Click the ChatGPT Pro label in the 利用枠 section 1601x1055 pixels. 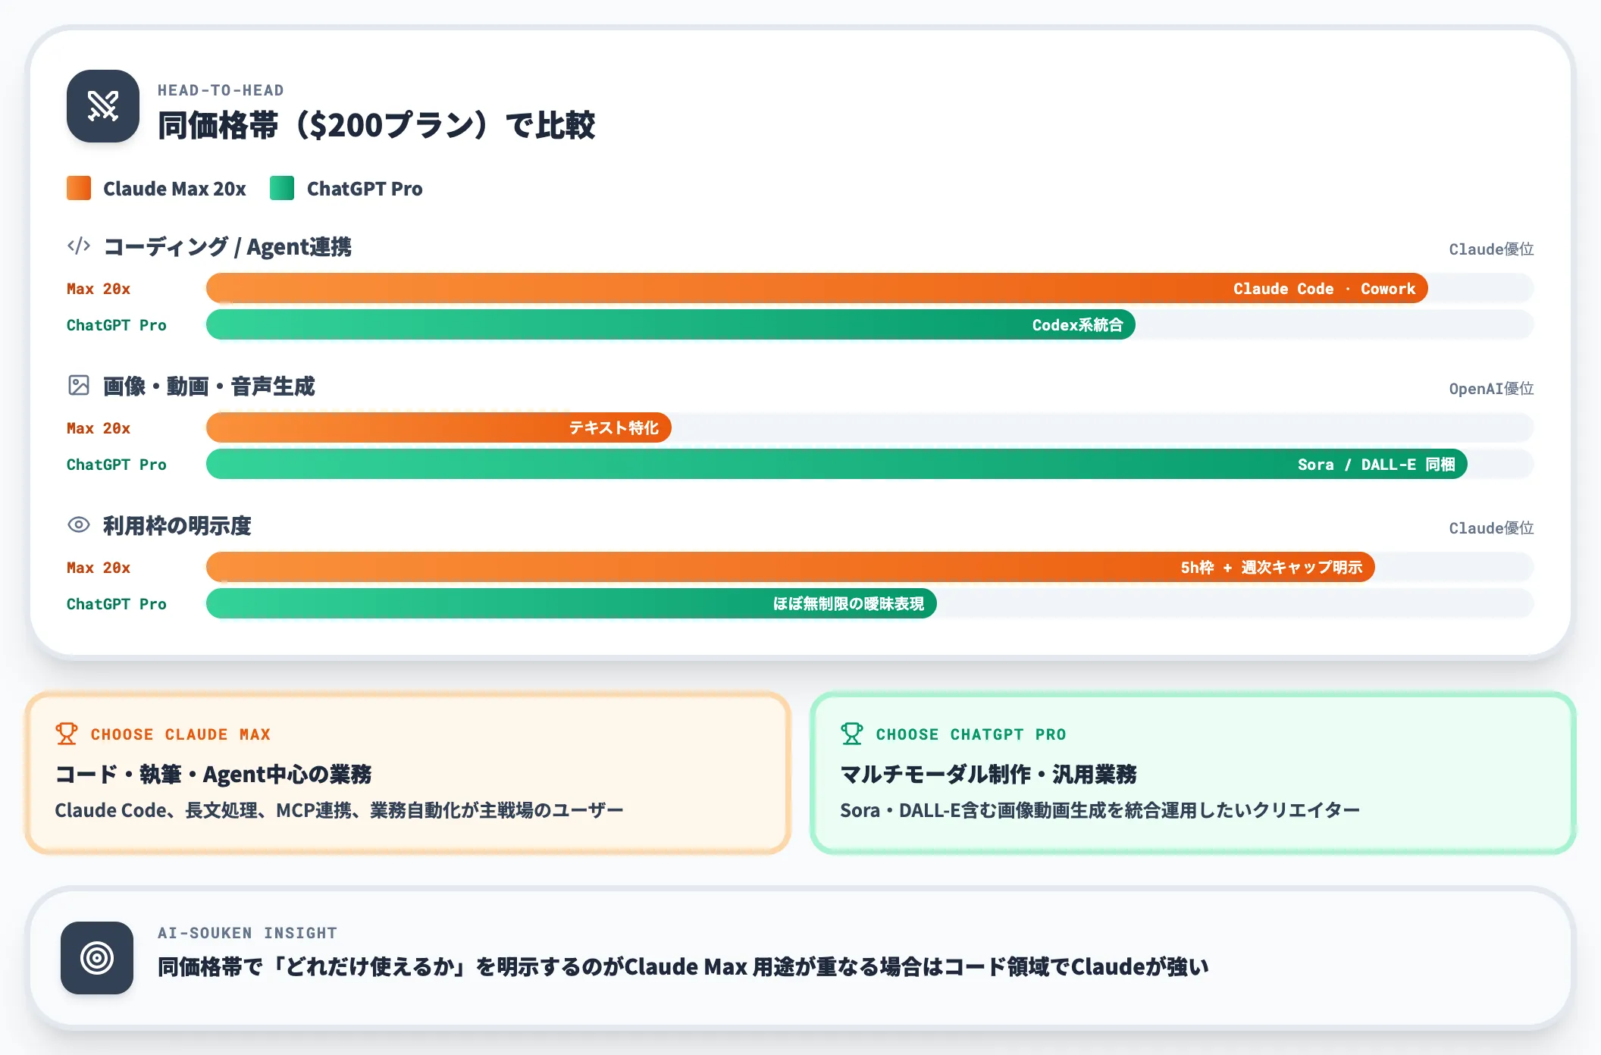[x=117, y=604]
